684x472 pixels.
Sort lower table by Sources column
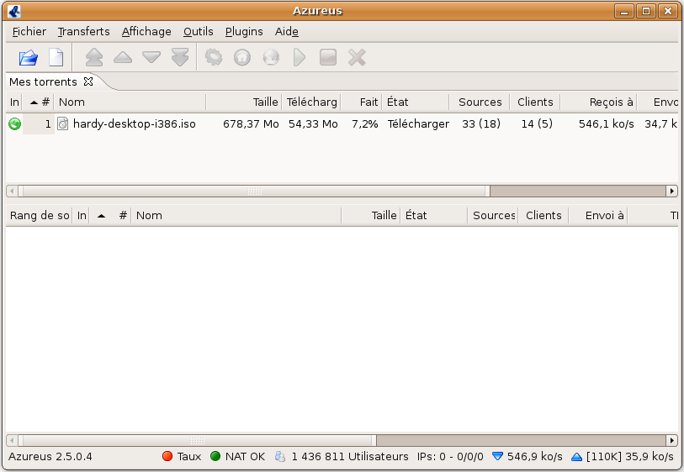pyautogui.click(x=493, y=215)
